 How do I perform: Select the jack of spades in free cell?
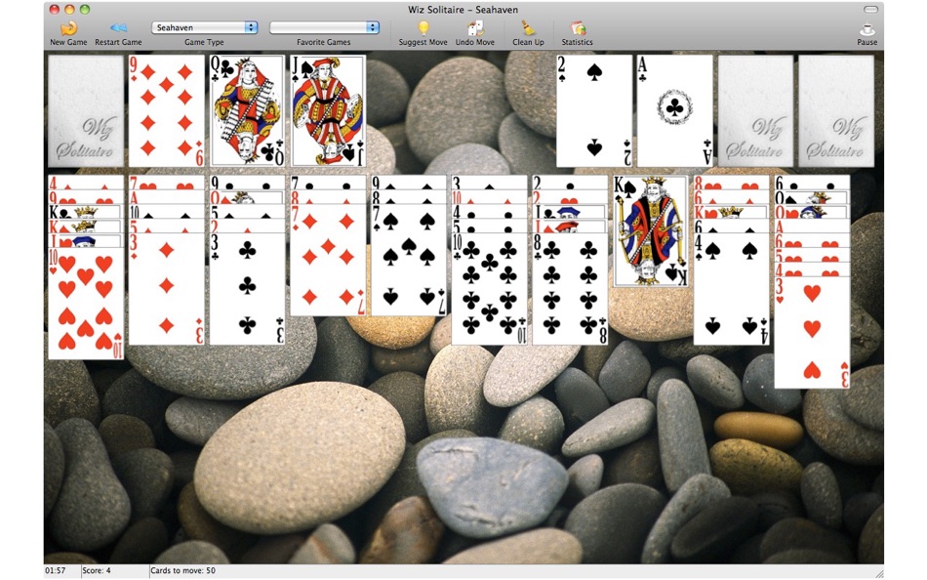pyautogui.click(x=328, y=110)
